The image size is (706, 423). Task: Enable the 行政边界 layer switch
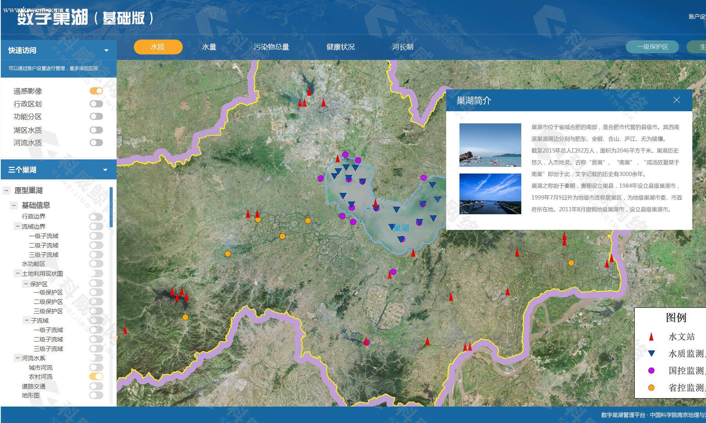click(x=96, y=217)
